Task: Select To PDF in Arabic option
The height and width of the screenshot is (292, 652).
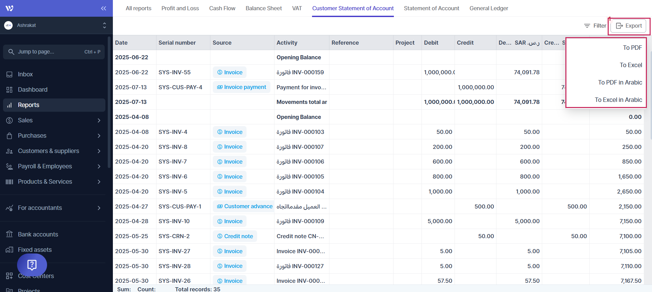Action: [620, 82]
